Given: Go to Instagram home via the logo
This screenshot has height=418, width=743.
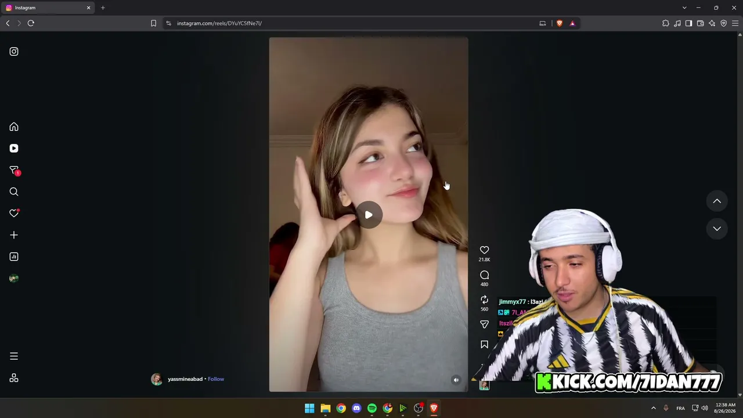Looking at the screenshot, I should tap(14, 52).
